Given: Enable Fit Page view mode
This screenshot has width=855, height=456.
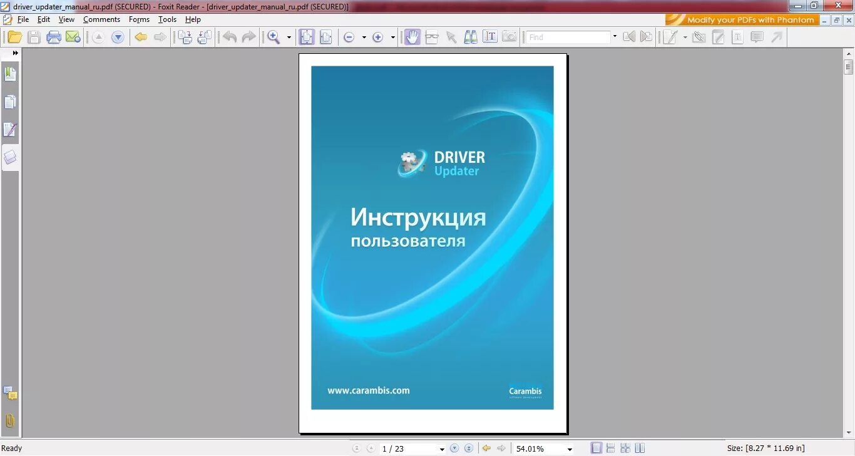Looking at the screenshot, I should (x=306, y=37).
